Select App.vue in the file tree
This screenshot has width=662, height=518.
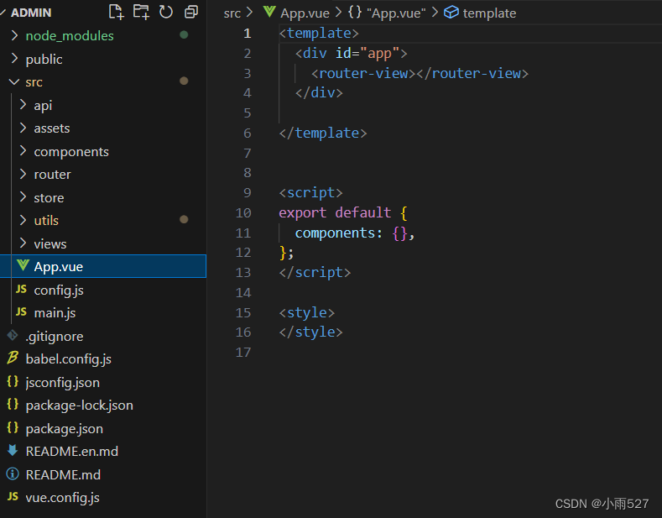pyautogui.click(x=103, y=266)
